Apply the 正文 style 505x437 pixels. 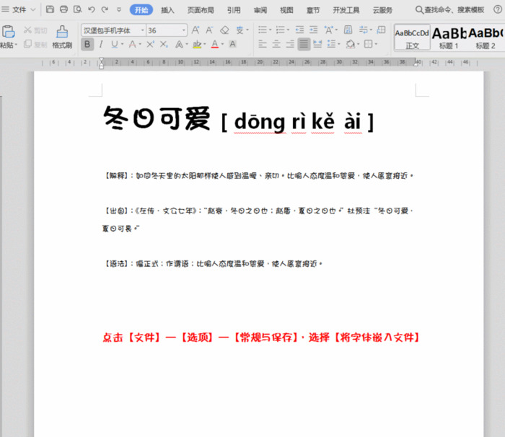[412, 37]
